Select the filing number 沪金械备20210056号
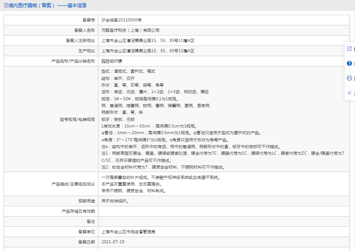Viewport: 355px width, 250px height. click(121, 20)
